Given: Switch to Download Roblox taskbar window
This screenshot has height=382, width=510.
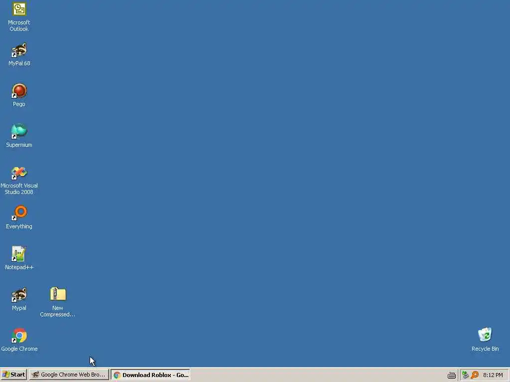Looking at the screenshot, I should tap(150, 375).
